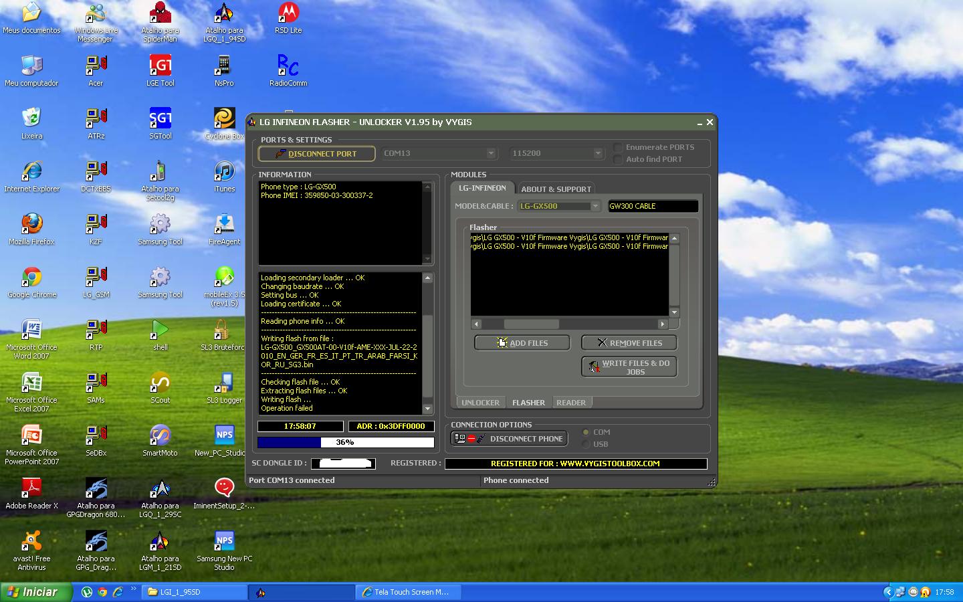The width and height of the screenshot is (963, 602).
Task: Click ADD FILES button
Action: tap(522, 342)
